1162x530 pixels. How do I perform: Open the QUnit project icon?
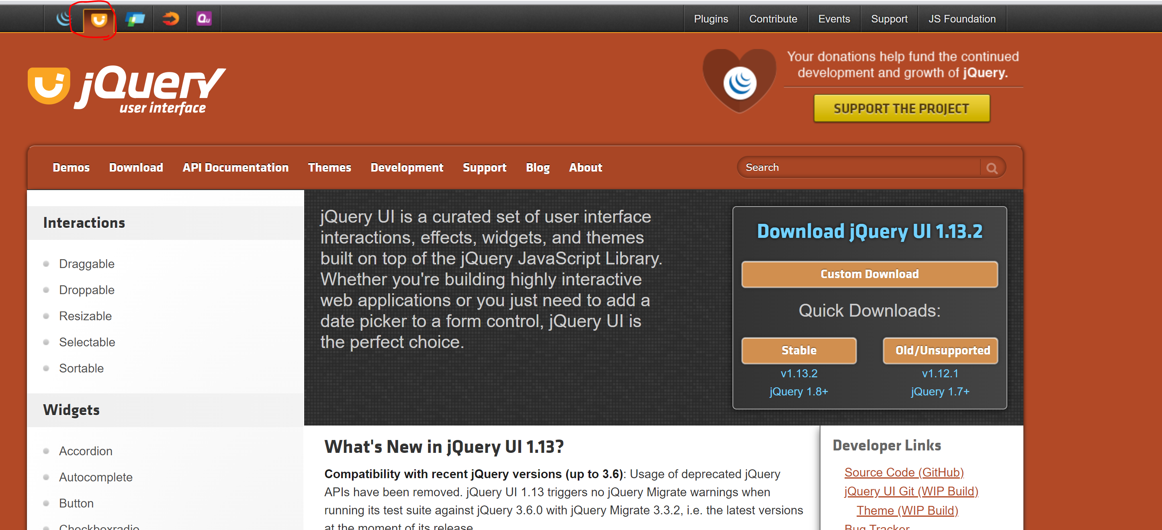pyautogui.click(x=204, y=19)
